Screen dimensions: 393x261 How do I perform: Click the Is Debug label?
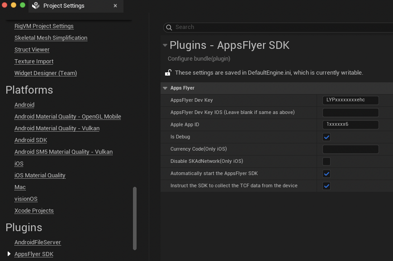click(x=180, y=137)
